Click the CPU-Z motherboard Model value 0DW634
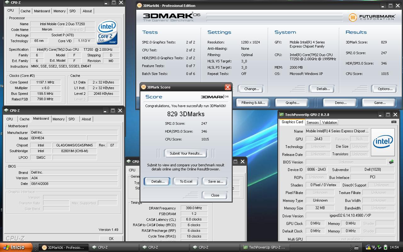The image size is (403, 252). click(x=58, y=138)
